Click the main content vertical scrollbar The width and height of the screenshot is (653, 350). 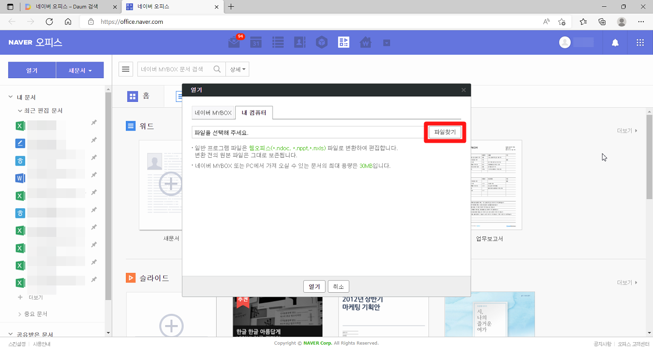(x=649, y=156)
